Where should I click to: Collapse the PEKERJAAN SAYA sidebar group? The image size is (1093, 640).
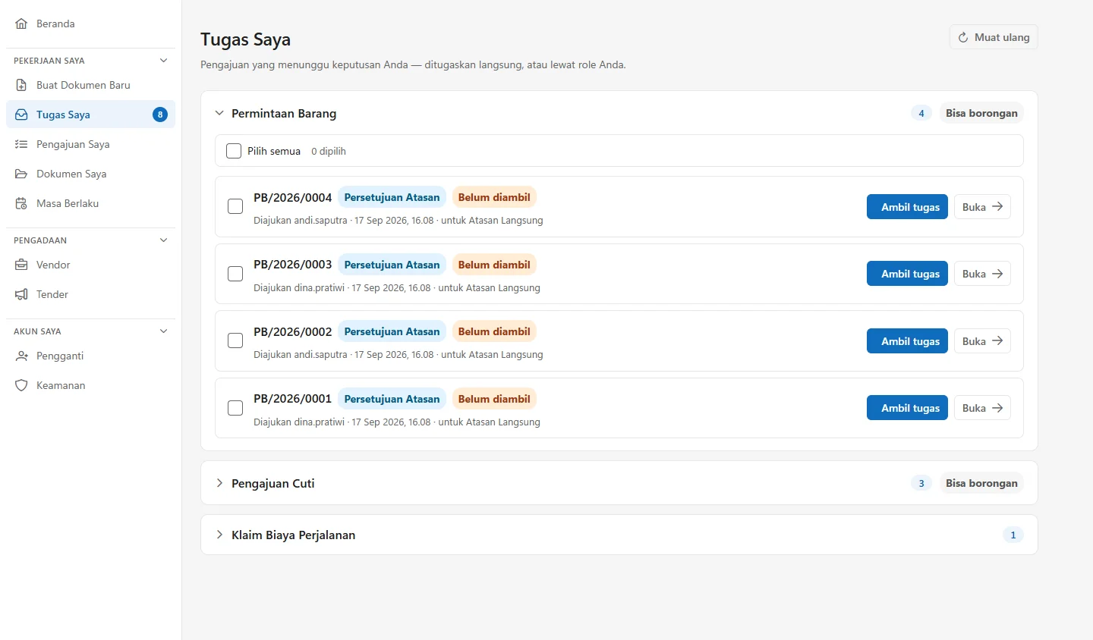163,60
